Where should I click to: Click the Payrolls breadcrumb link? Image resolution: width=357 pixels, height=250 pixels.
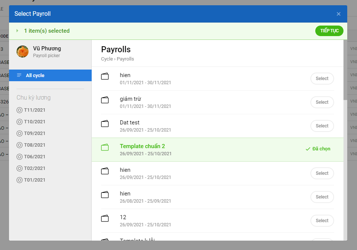(x=125, y=59)
